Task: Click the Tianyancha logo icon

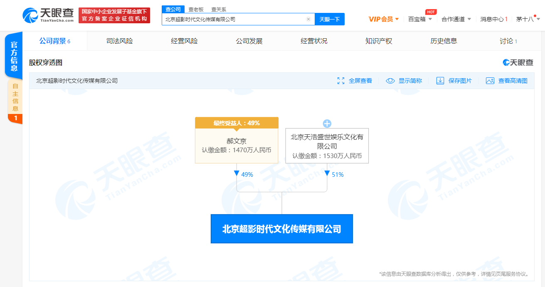Action: 30,15
